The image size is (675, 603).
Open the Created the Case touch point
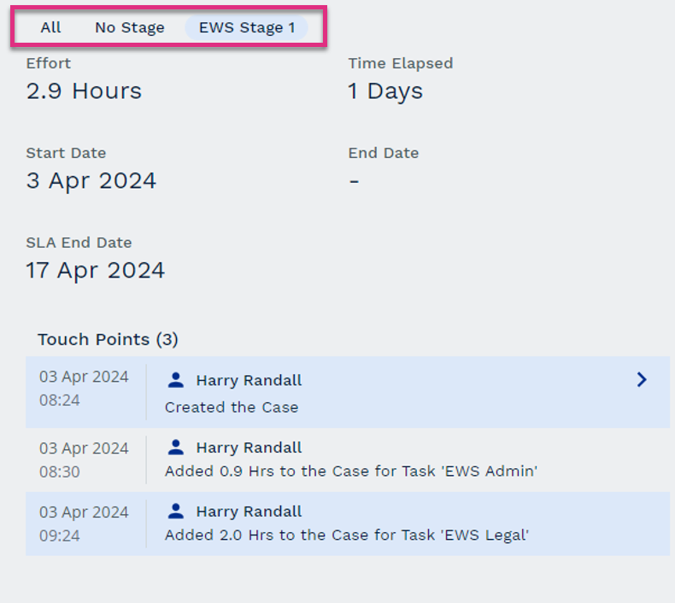(348, 392)
